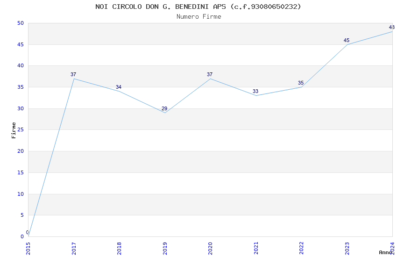
Task: Click the 35 data label above 2022
Action: click(x=301, y=83)
